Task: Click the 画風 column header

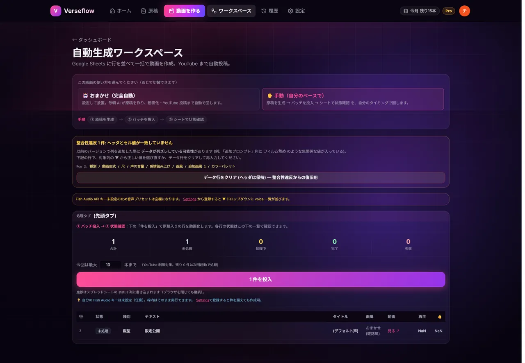Action: click(x=370, y=317)
